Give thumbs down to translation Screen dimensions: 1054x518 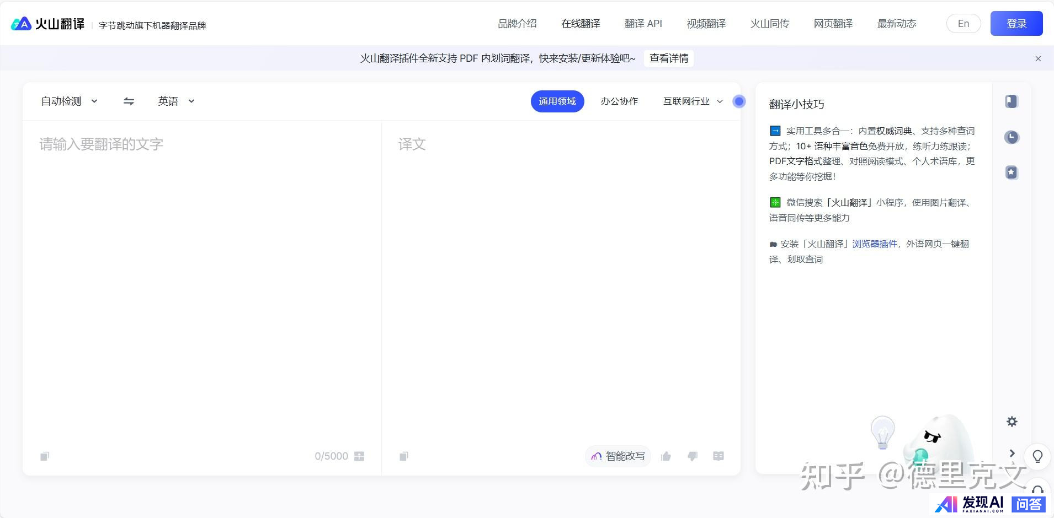pyautogui.click(x=693, y=456)
